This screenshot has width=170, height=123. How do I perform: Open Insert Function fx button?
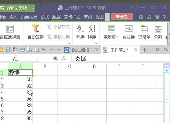[64, 58]
